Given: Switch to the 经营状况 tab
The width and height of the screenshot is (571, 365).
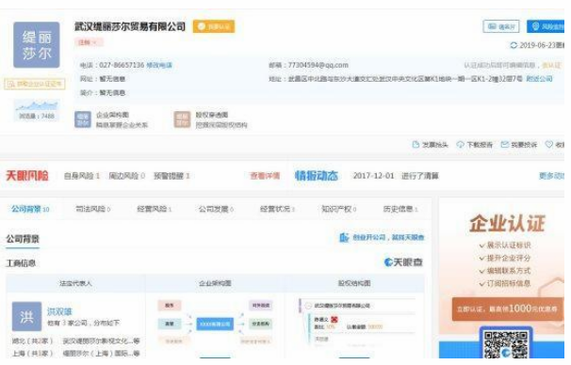Looking at the screenshot, I should (x=277, y=209).
